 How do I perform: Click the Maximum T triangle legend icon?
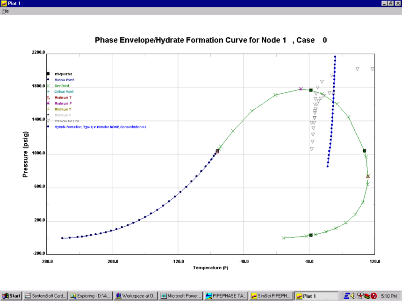tap(48, 98)
